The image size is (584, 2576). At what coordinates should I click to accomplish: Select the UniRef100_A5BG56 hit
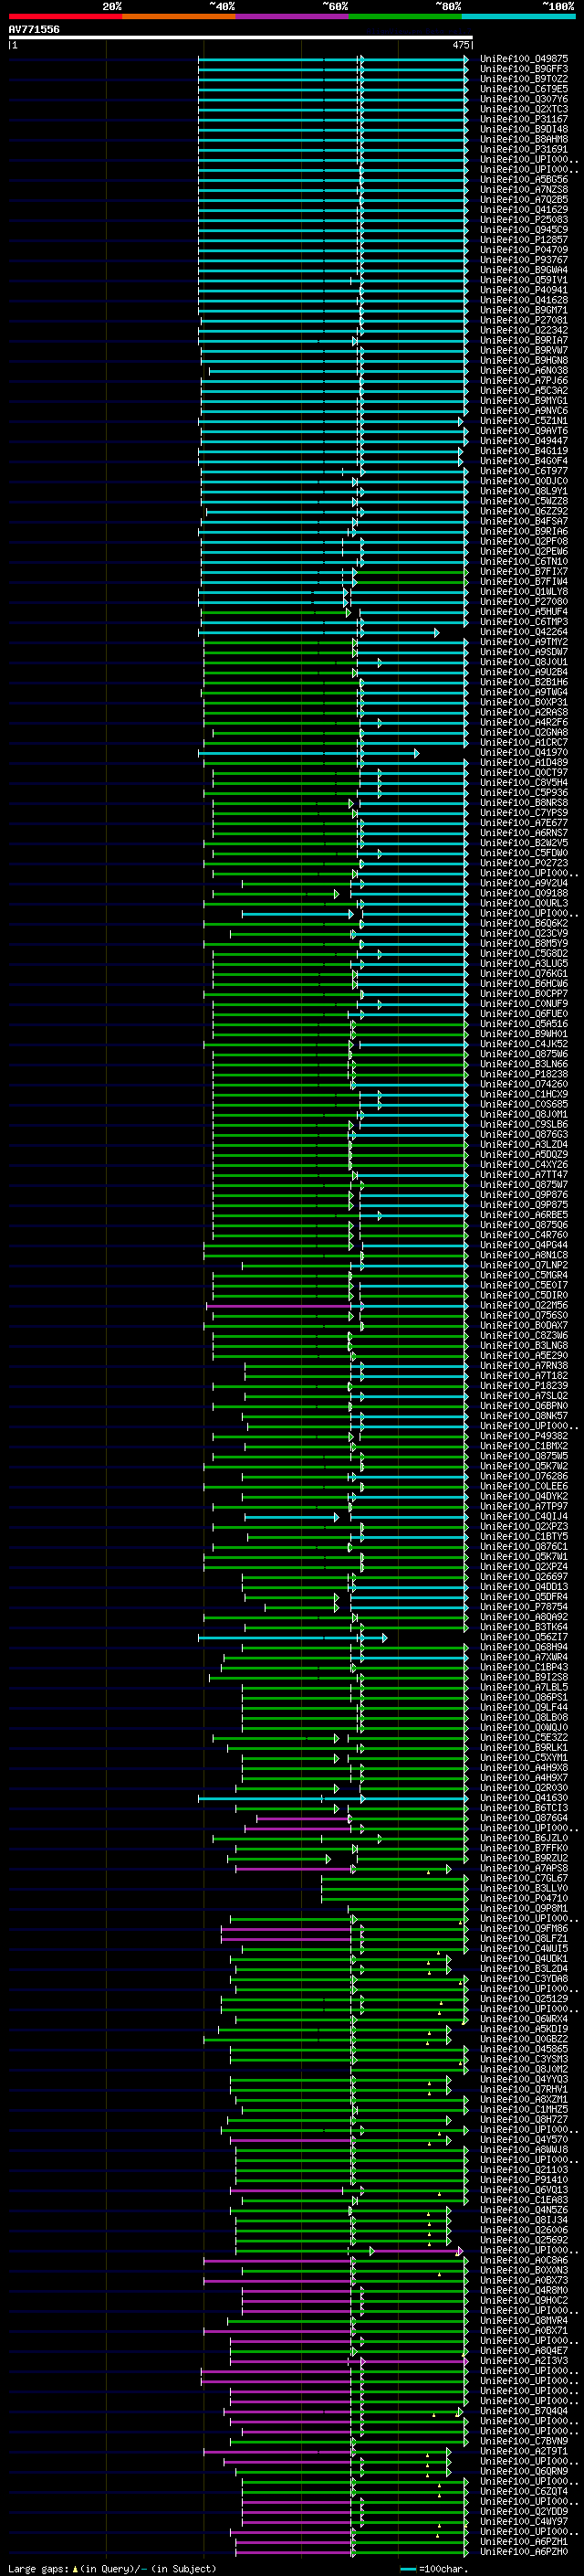[524, 180]
